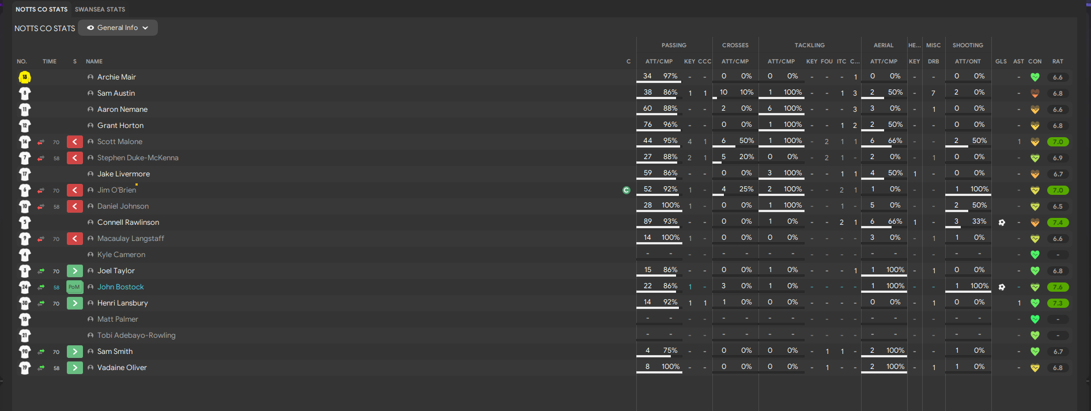Click the goal ball icon in John Bostock's row

(1002, 287)
